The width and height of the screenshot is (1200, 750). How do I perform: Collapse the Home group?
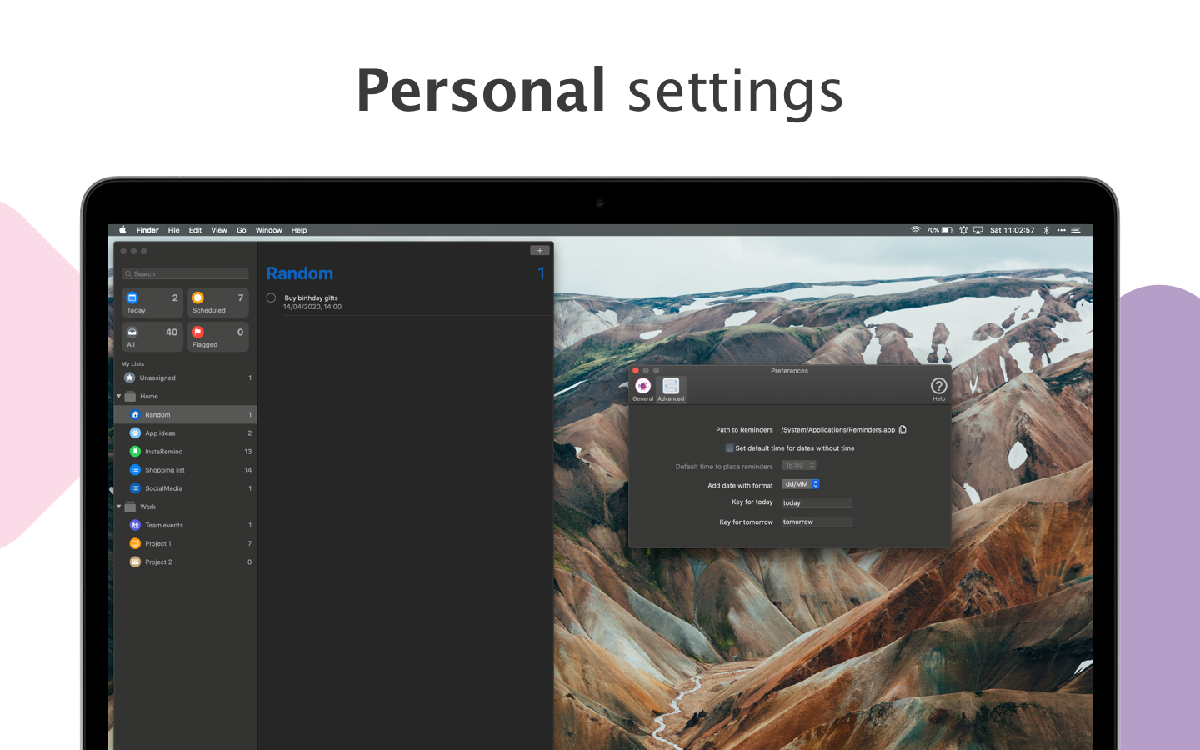119,397
